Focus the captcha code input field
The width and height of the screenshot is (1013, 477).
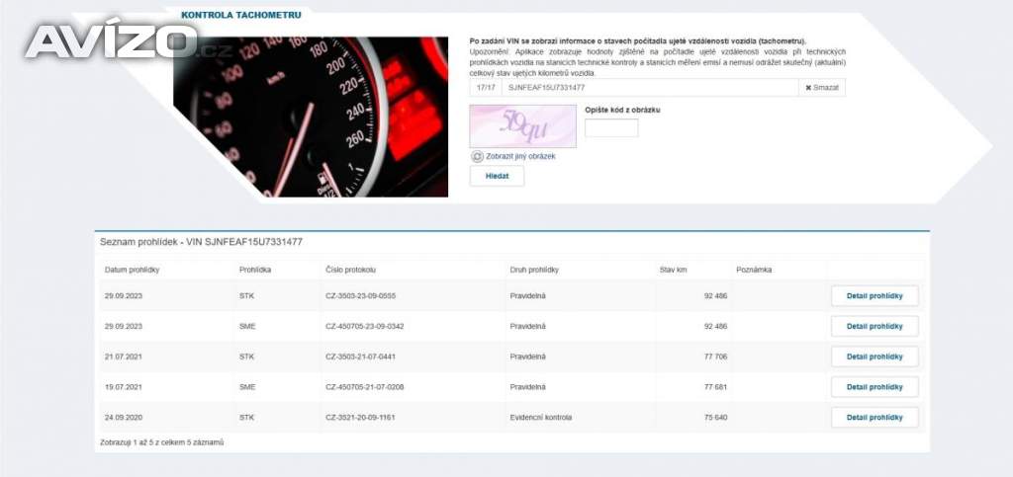coord(611,127)
